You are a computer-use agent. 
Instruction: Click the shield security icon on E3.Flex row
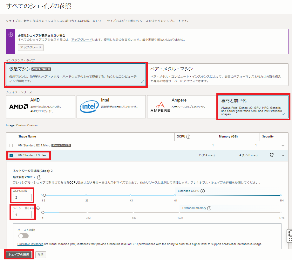pos(272,155)
